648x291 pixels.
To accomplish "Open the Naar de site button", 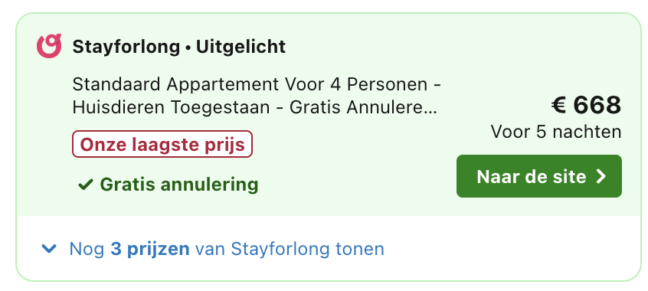I will [x=539, y=176].
